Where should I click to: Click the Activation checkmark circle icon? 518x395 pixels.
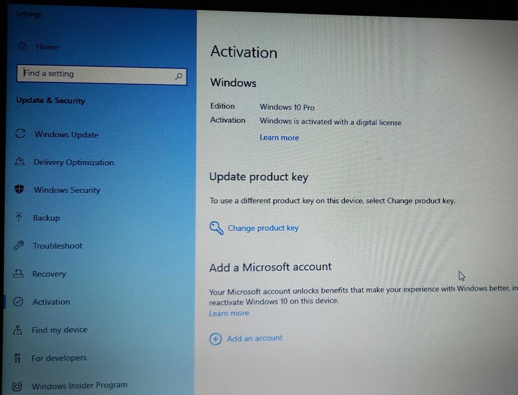pyautogui.click(x=18, y=301)
